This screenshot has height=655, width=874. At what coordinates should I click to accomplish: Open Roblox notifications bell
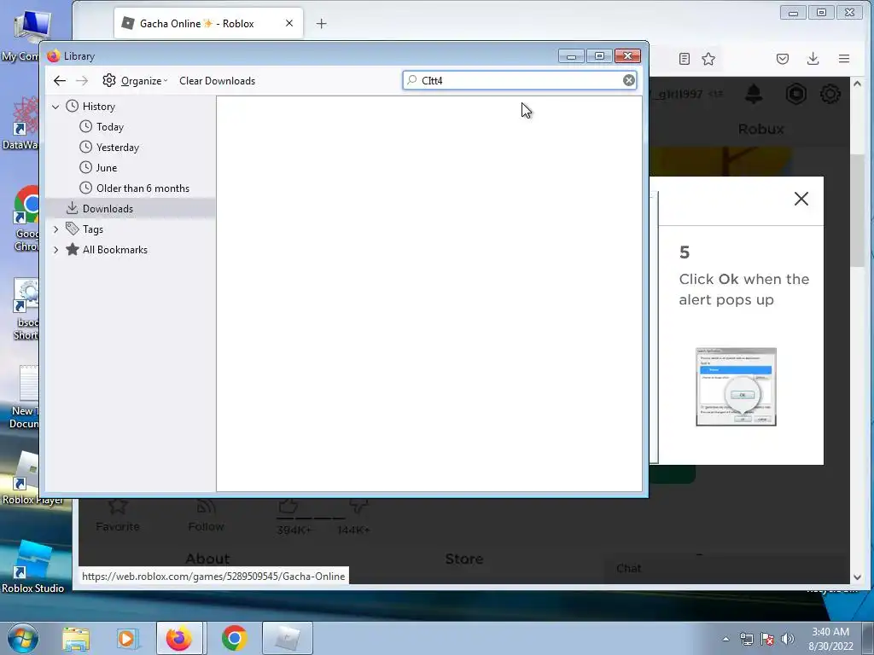coord(754,94)
